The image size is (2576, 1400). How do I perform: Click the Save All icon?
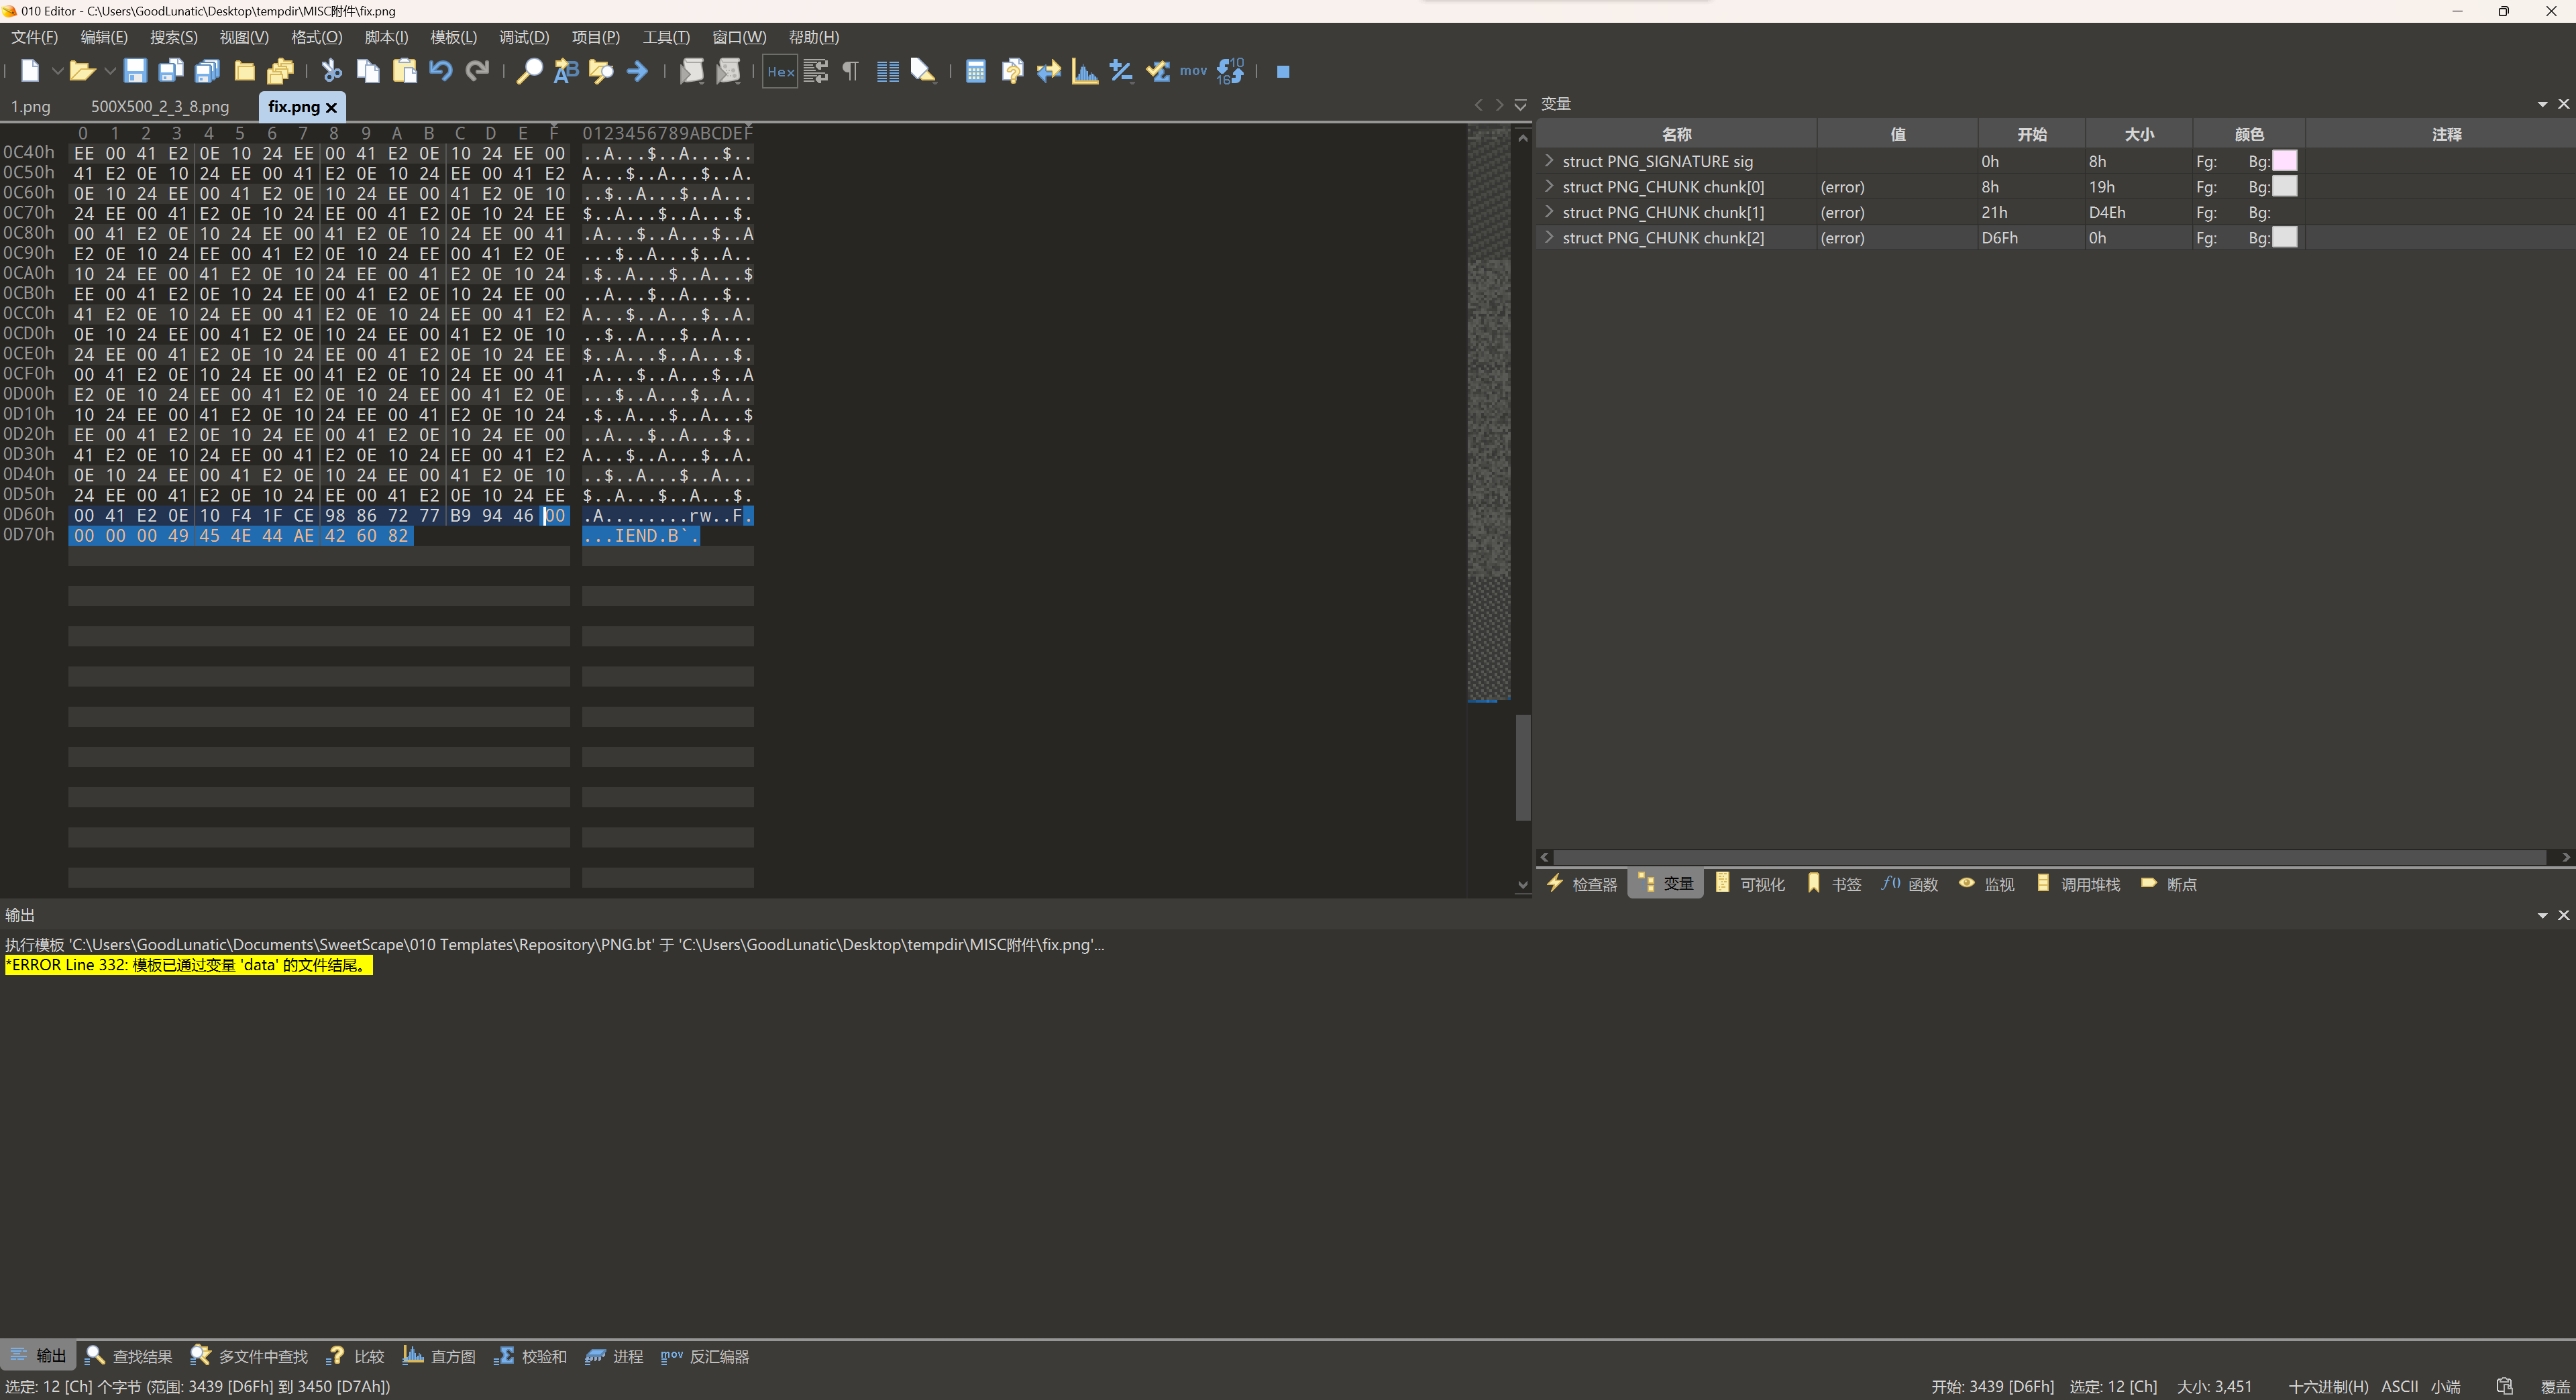pos(208,71)
